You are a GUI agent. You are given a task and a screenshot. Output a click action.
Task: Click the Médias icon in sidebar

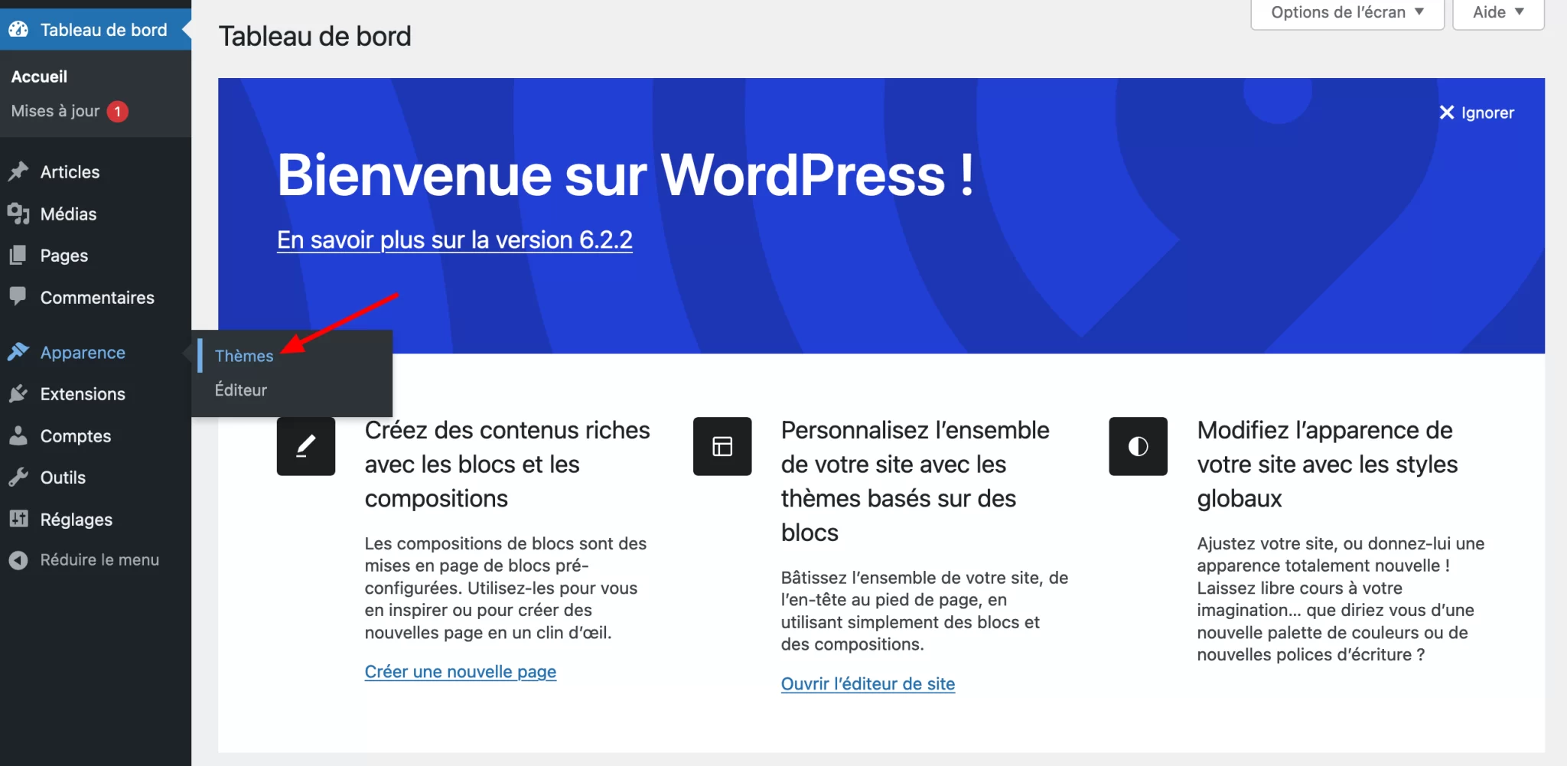point(18,214)
